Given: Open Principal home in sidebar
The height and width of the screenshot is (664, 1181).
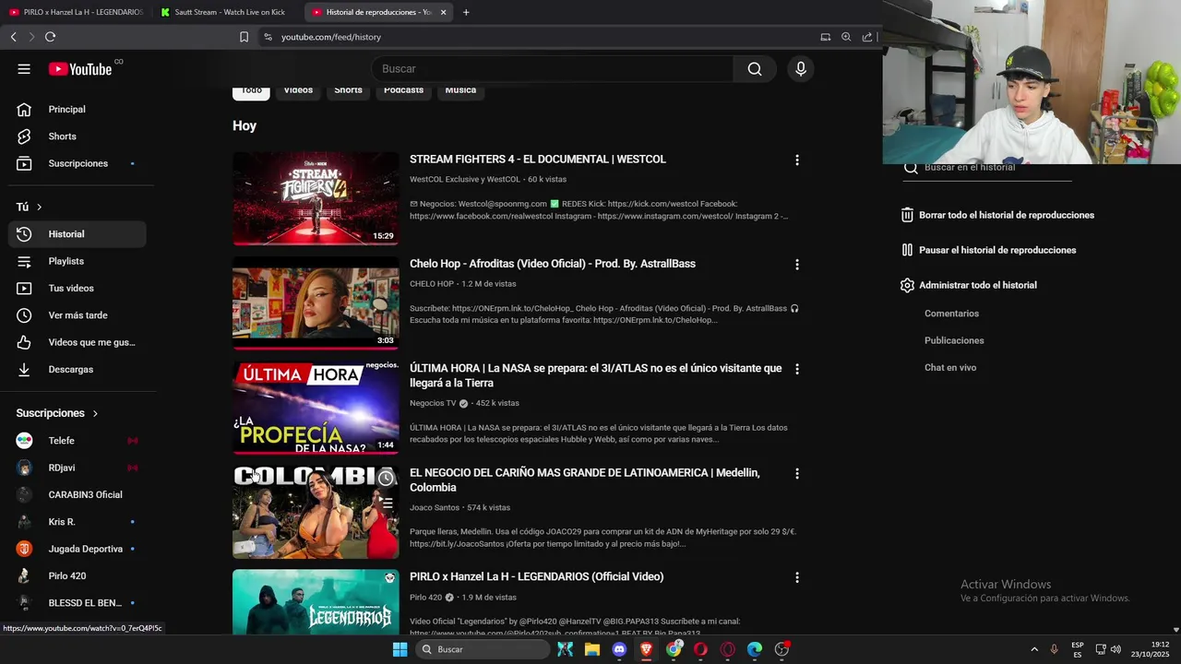Looking at the screenshot, I should 78,110.
